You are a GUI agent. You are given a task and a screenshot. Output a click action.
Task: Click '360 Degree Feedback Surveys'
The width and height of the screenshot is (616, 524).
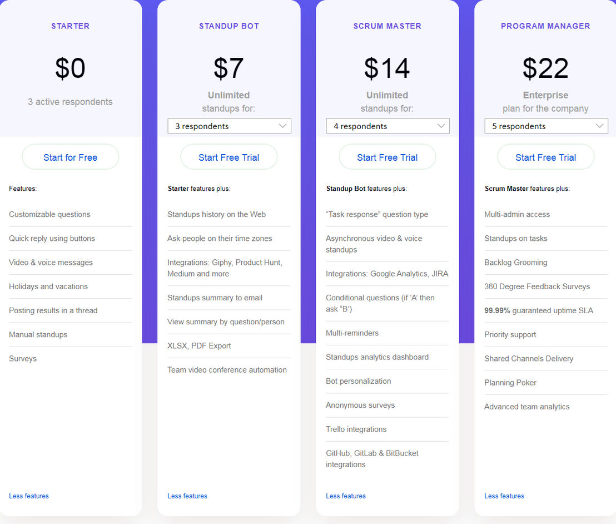pyautogui.click(x=537, y=286)
